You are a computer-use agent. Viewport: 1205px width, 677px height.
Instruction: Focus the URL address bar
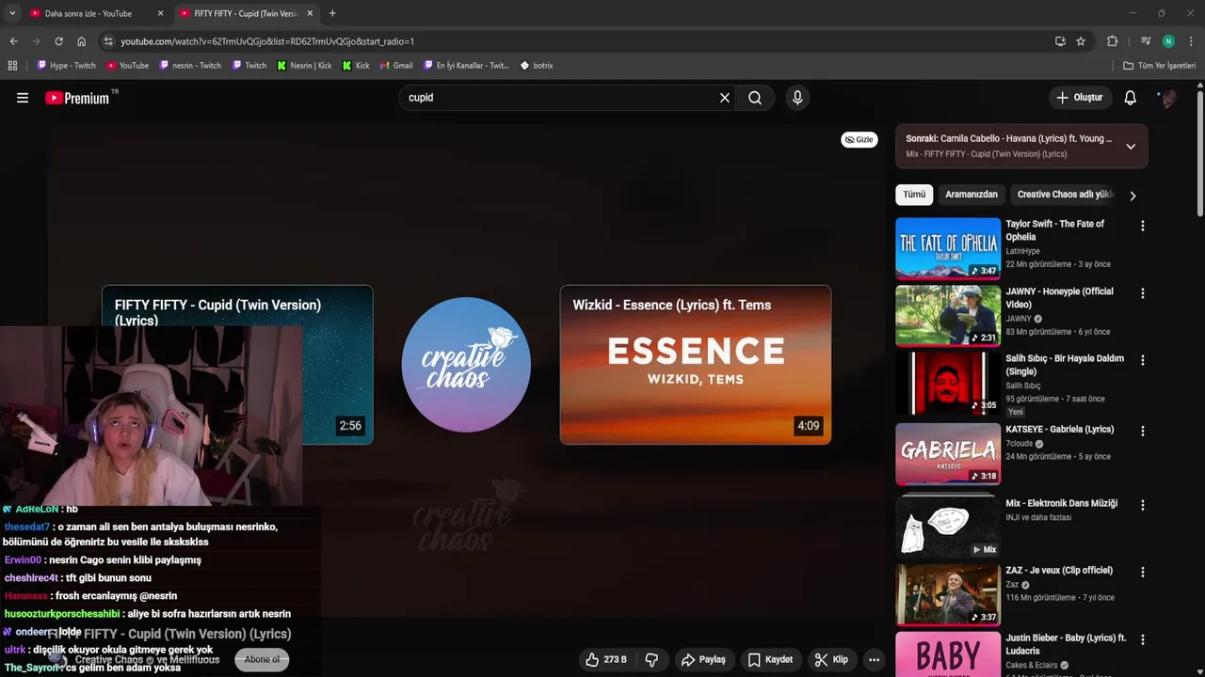(x=579, y=41)
